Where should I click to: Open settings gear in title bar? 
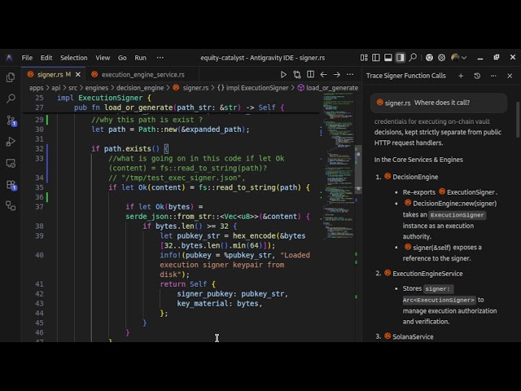441,58
